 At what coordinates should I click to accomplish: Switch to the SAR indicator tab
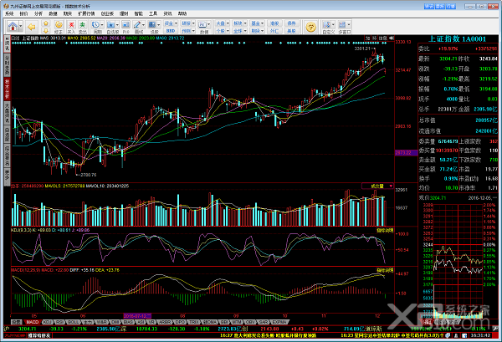264,322
